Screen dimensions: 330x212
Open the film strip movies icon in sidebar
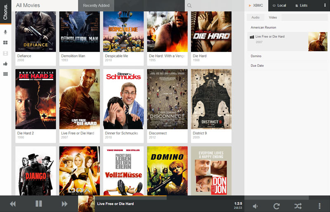pos(5,53)
